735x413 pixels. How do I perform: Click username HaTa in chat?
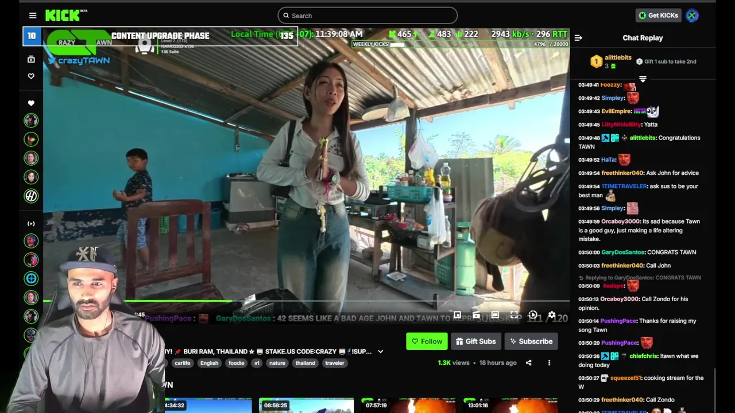coord(608,160)
